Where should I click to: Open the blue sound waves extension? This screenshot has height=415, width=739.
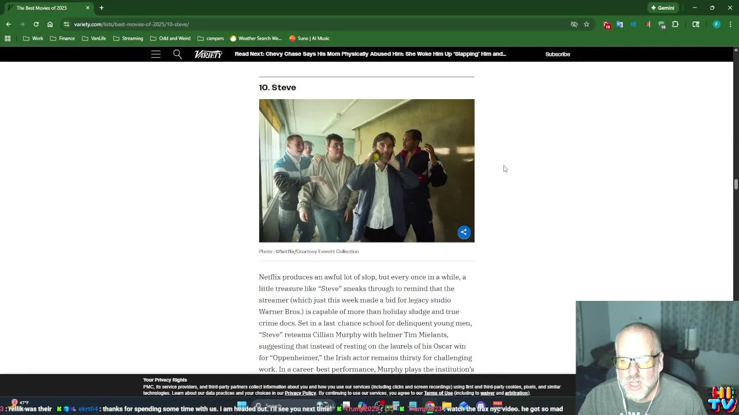[x=633, y=24]
